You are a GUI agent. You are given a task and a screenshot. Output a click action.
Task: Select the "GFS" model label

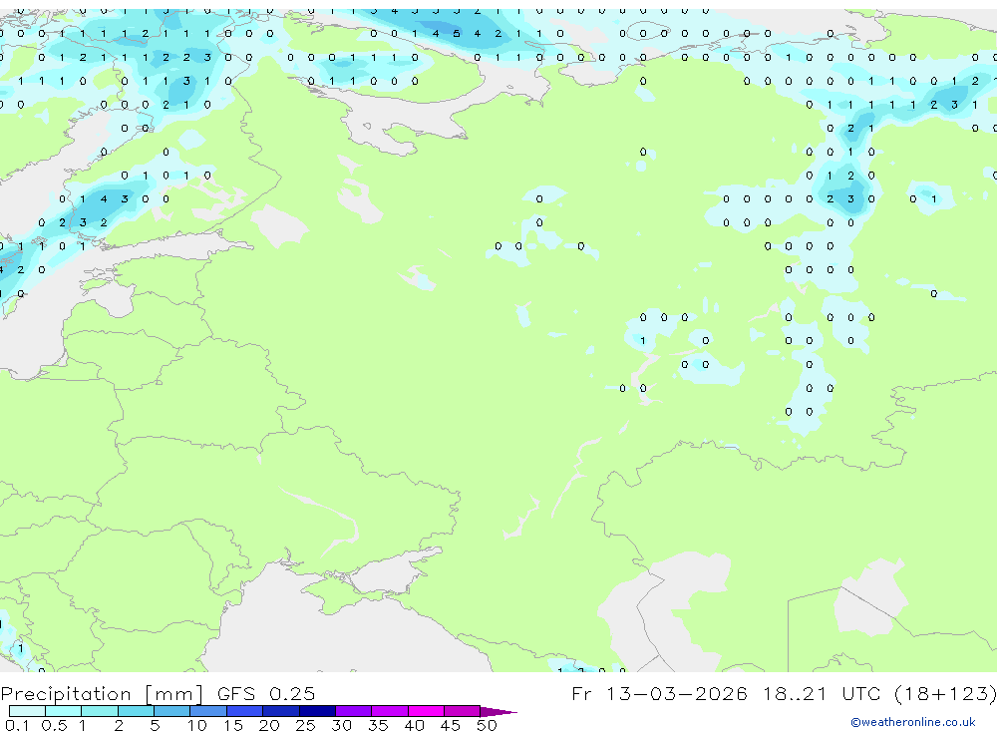[x=236, y=693]
